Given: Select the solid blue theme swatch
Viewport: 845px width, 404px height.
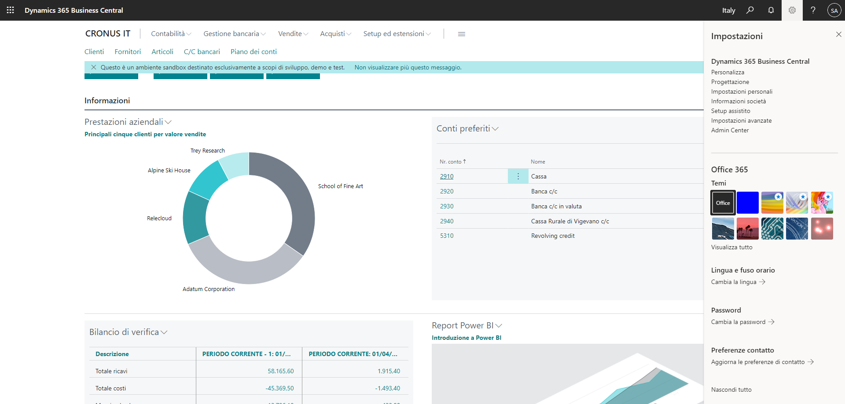Looking at the screenshot, I should click(x=747, y=203).
